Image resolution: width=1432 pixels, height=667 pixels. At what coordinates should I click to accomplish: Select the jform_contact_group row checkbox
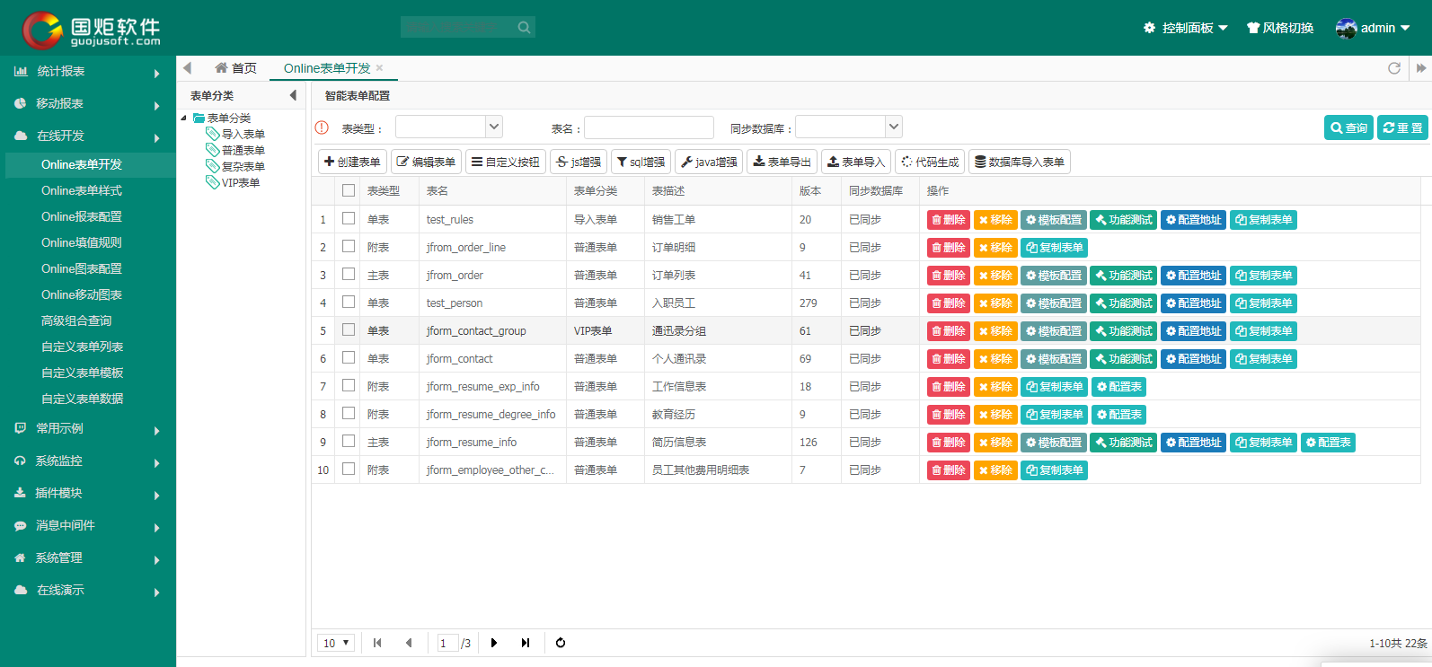click(349, 329)
